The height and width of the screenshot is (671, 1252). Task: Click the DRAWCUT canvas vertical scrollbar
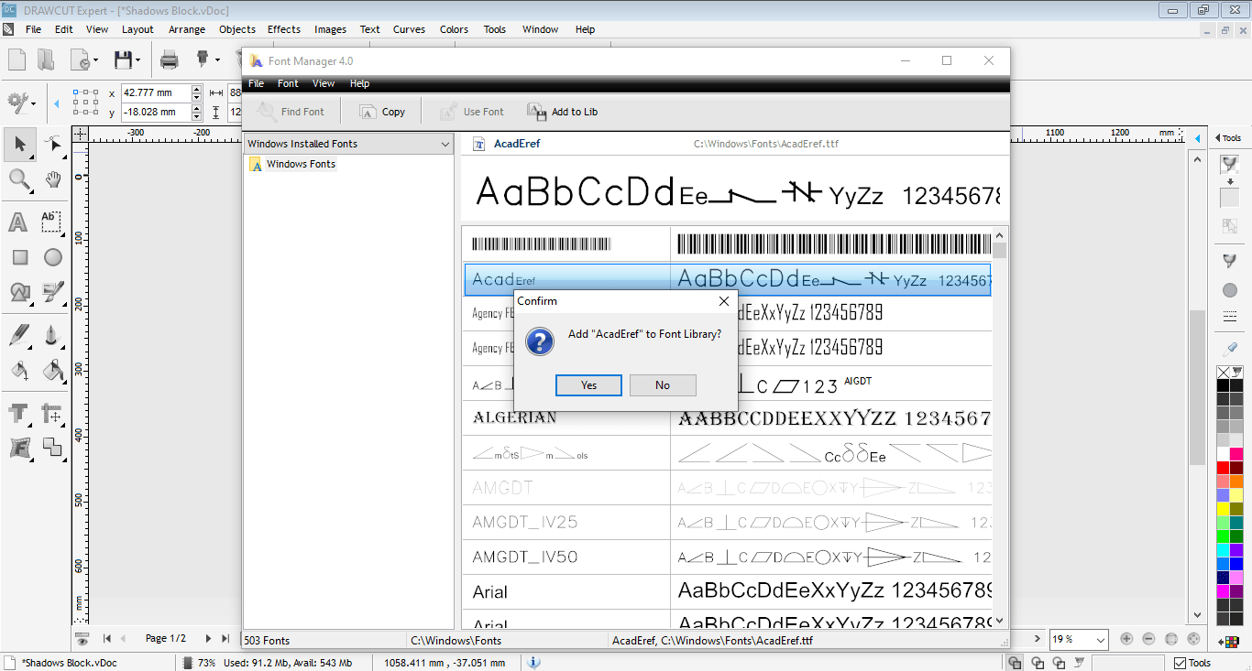pos(1197,386)
